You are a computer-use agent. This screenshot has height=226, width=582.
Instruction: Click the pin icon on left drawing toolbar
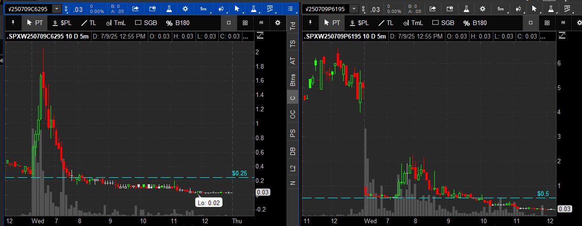pyautogui.click(x=13, y=22)
